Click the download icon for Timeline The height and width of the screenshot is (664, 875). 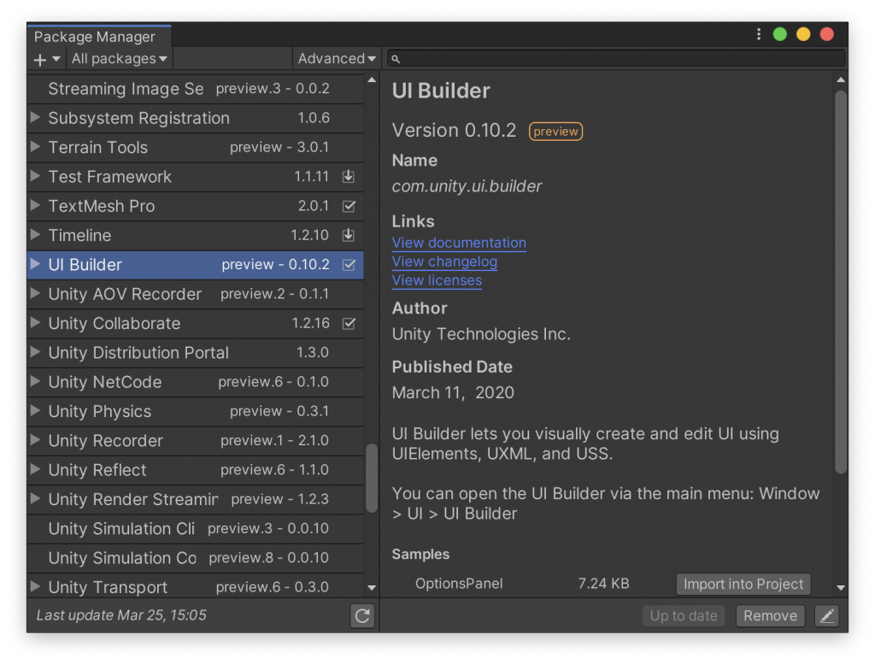click(349, 235)
